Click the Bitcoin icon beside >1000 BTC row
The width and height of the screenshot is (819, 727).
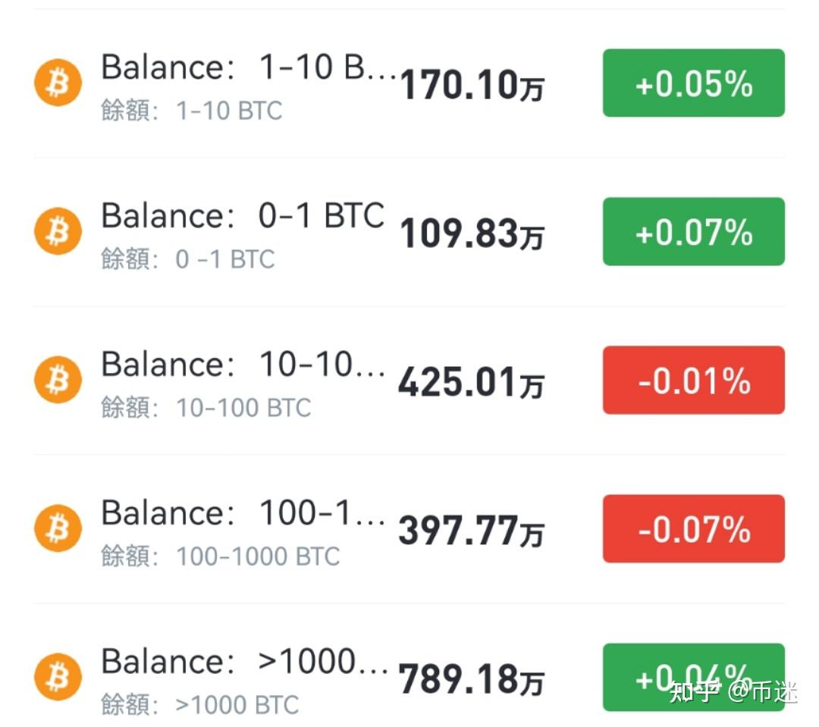(57, 677)
